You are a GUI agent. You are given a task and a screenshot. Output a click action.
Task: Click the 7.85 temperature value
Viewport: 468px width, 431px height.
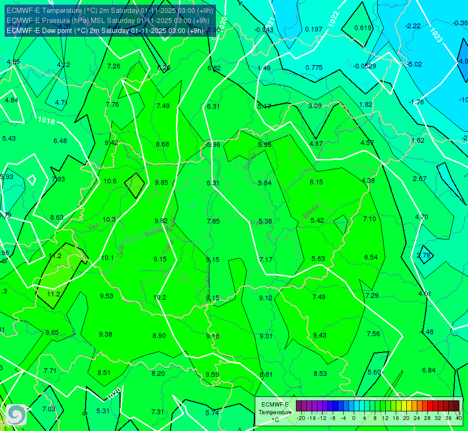[213, 221]
